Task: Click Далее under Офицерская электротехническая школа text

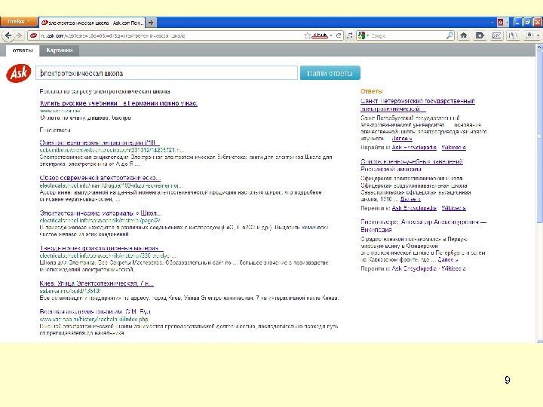Action: tap(410, 199)
